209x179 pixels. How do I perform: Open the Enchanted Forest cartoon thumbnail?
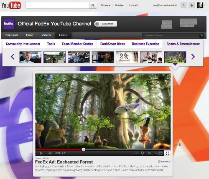[x=175, y=57]
